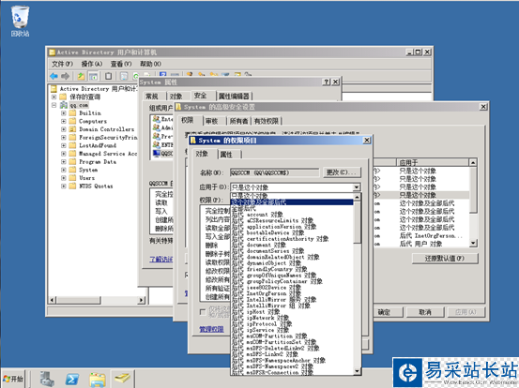Click the properties sheet toolbar icon
The image size is (519, 388).
(124, 76)
